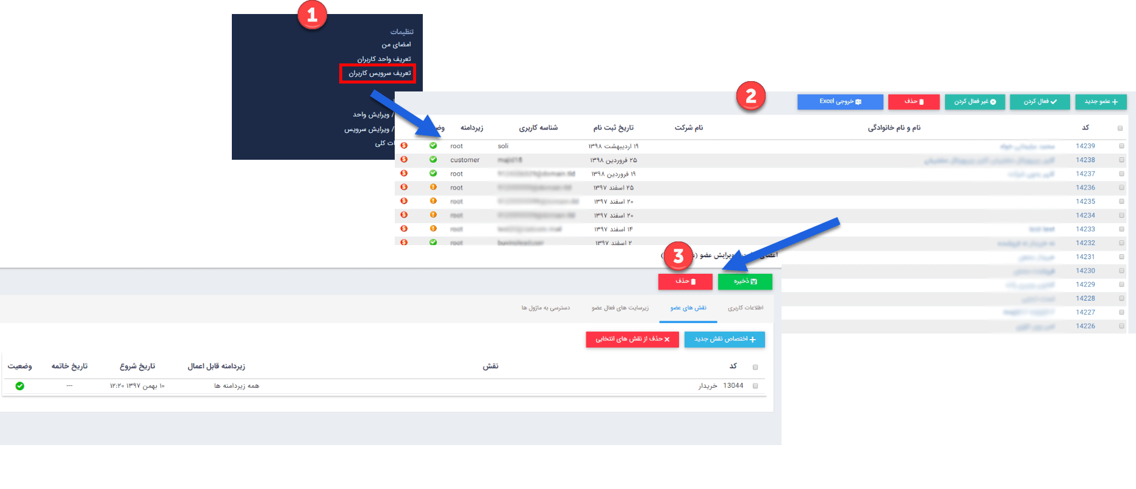Click the حذف از نقش های انتخابی button
This screenshot has width=1136, height=489.
(633, 340)
